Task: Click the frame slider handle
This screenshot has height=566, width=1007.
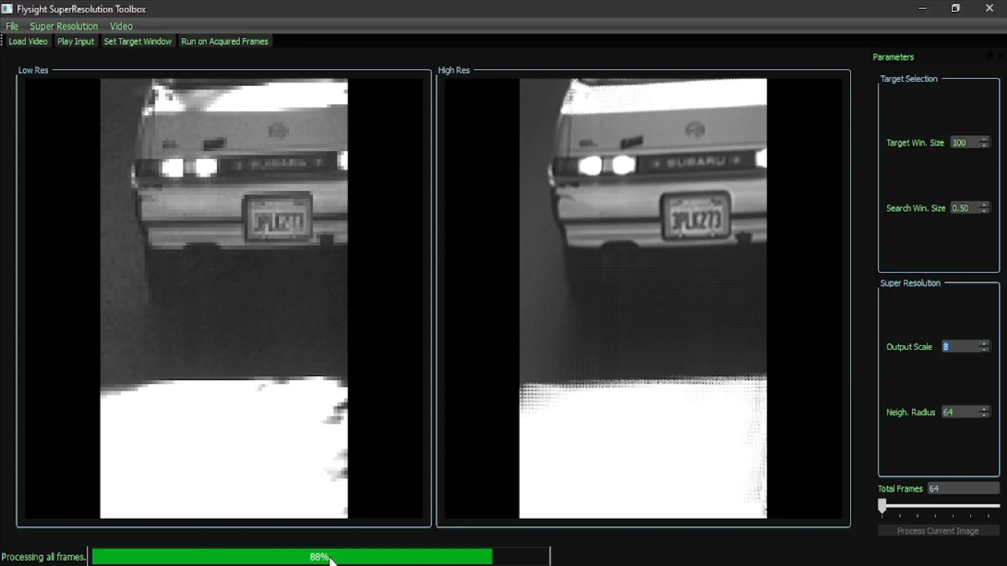Action: click(882, 505)
